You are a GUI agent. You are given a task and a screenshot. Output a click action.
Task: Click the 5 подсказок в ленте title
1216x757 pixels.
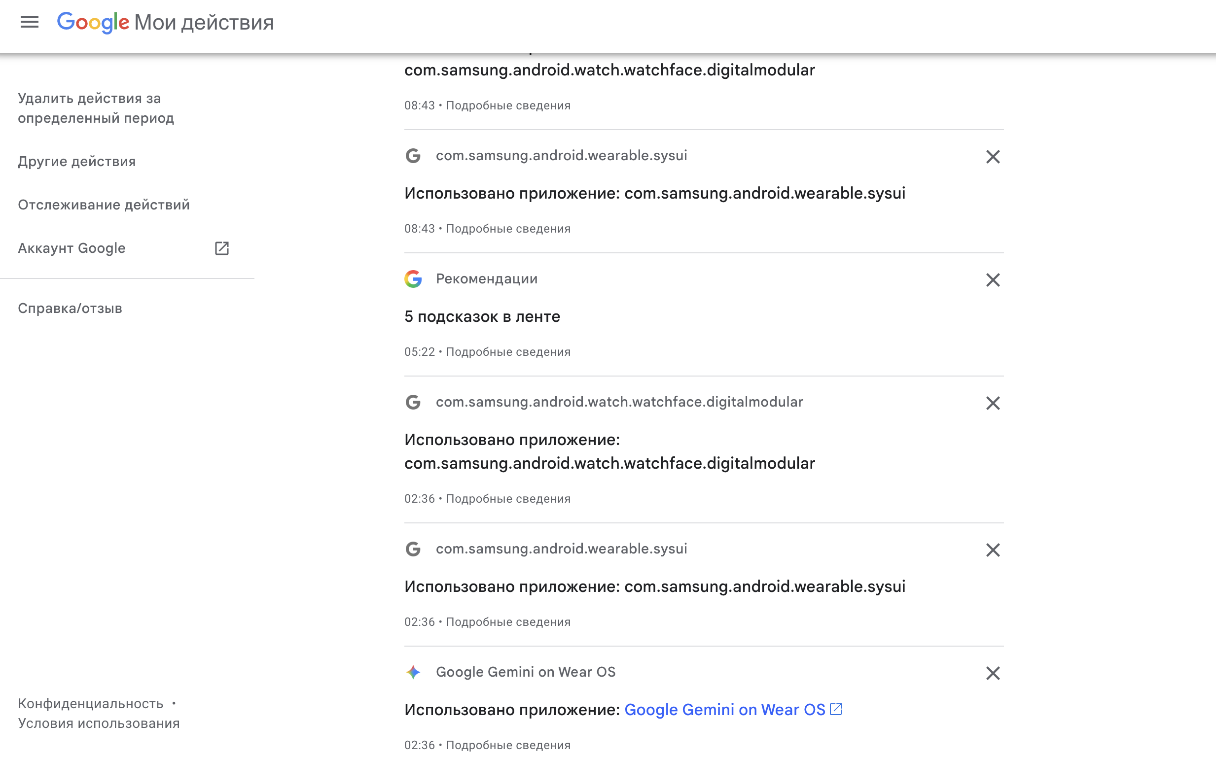pyautogui.click(x=482, y=316)
